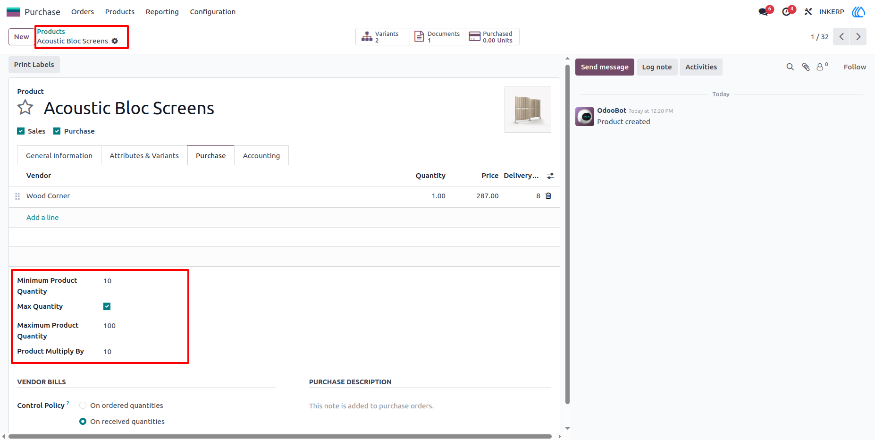875x440 pixels.
Task: Toggle the Purchase checkbox under product name
Action: pos(57,131)
